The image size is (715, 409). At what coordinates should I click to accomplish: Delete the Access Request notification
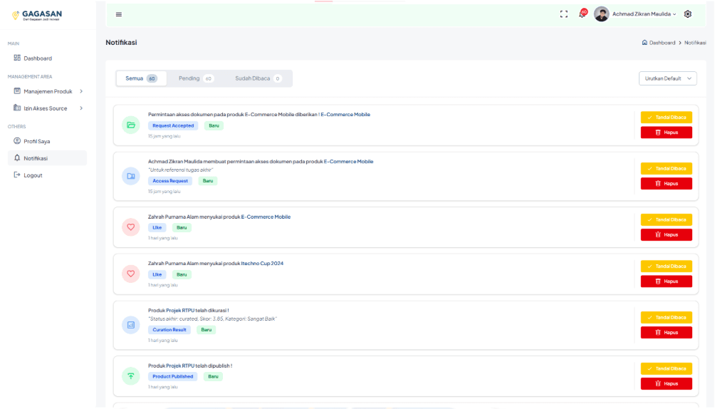666,184
